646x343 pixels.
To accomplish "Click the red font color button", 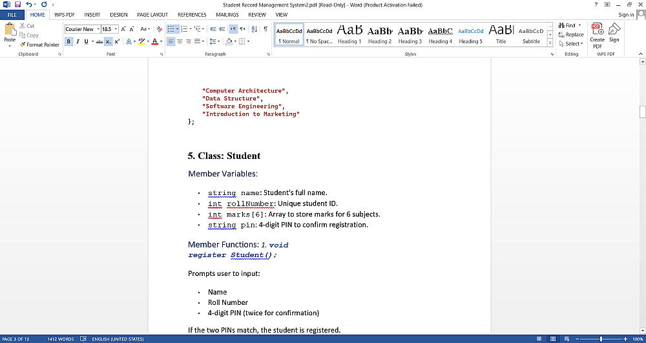I will coord(155,41).
